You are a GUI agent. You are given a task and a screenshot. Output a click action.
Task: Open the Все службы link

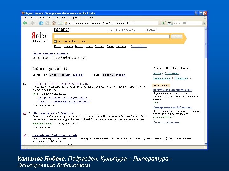coord(139,46)
